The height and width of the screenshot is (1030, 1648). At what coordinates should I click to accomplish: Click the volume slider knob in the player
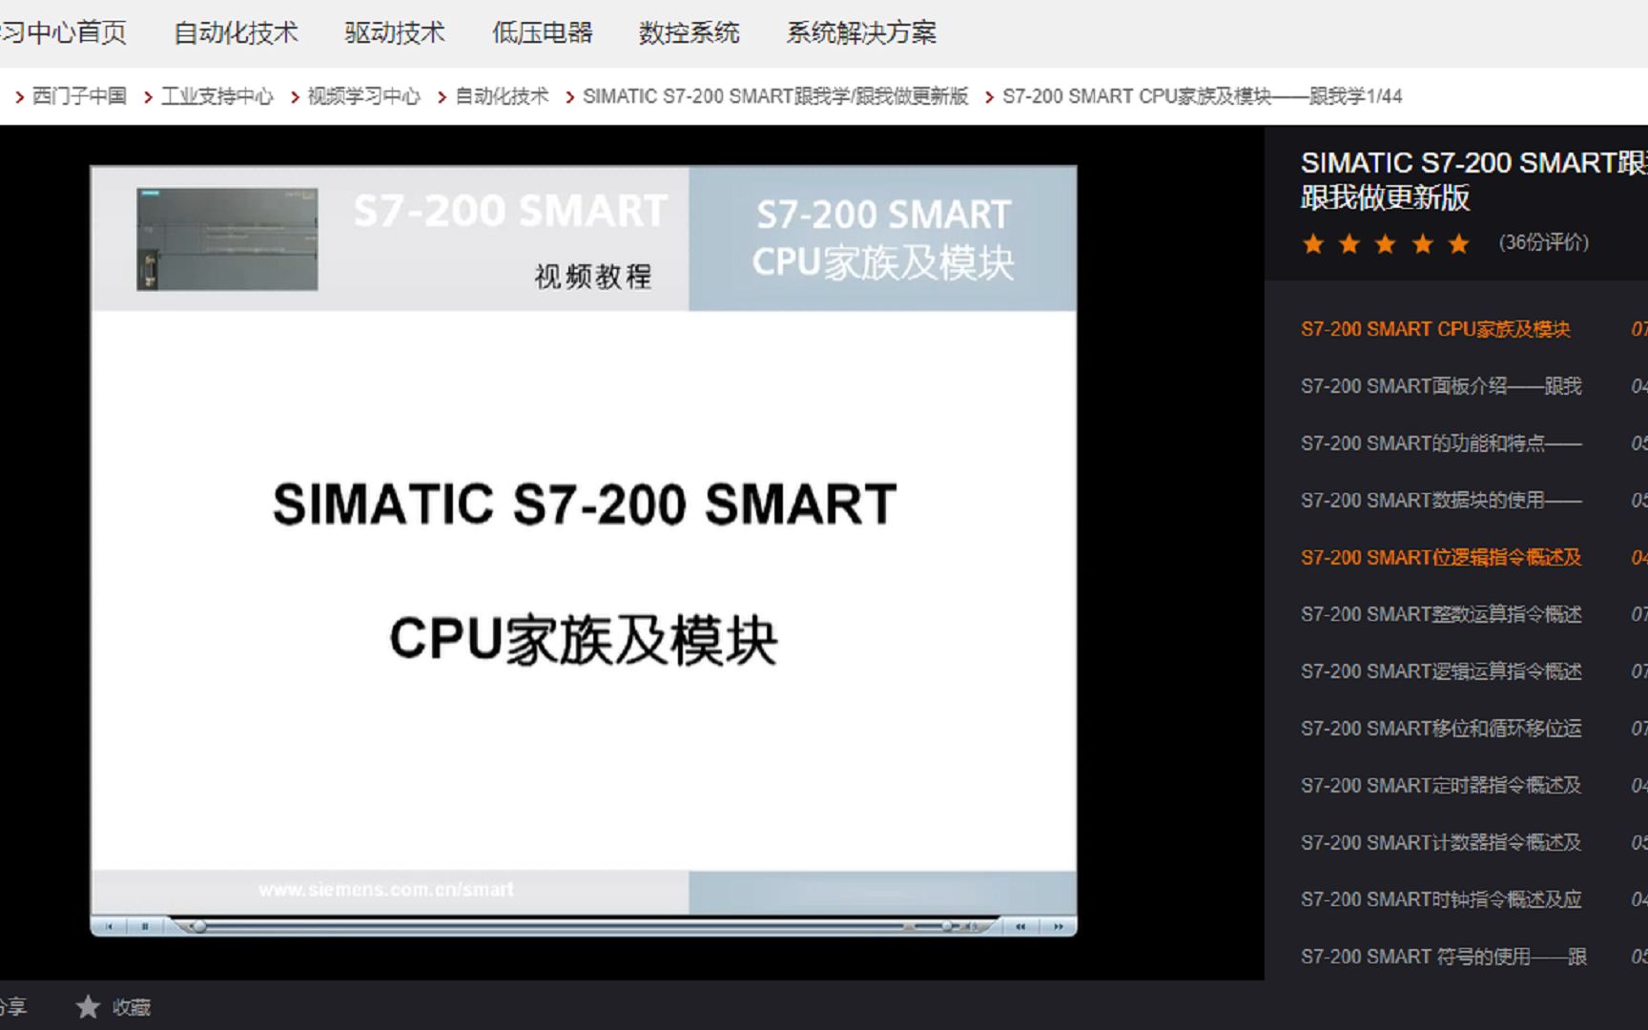pyautogui.click(x=946, y=926)
